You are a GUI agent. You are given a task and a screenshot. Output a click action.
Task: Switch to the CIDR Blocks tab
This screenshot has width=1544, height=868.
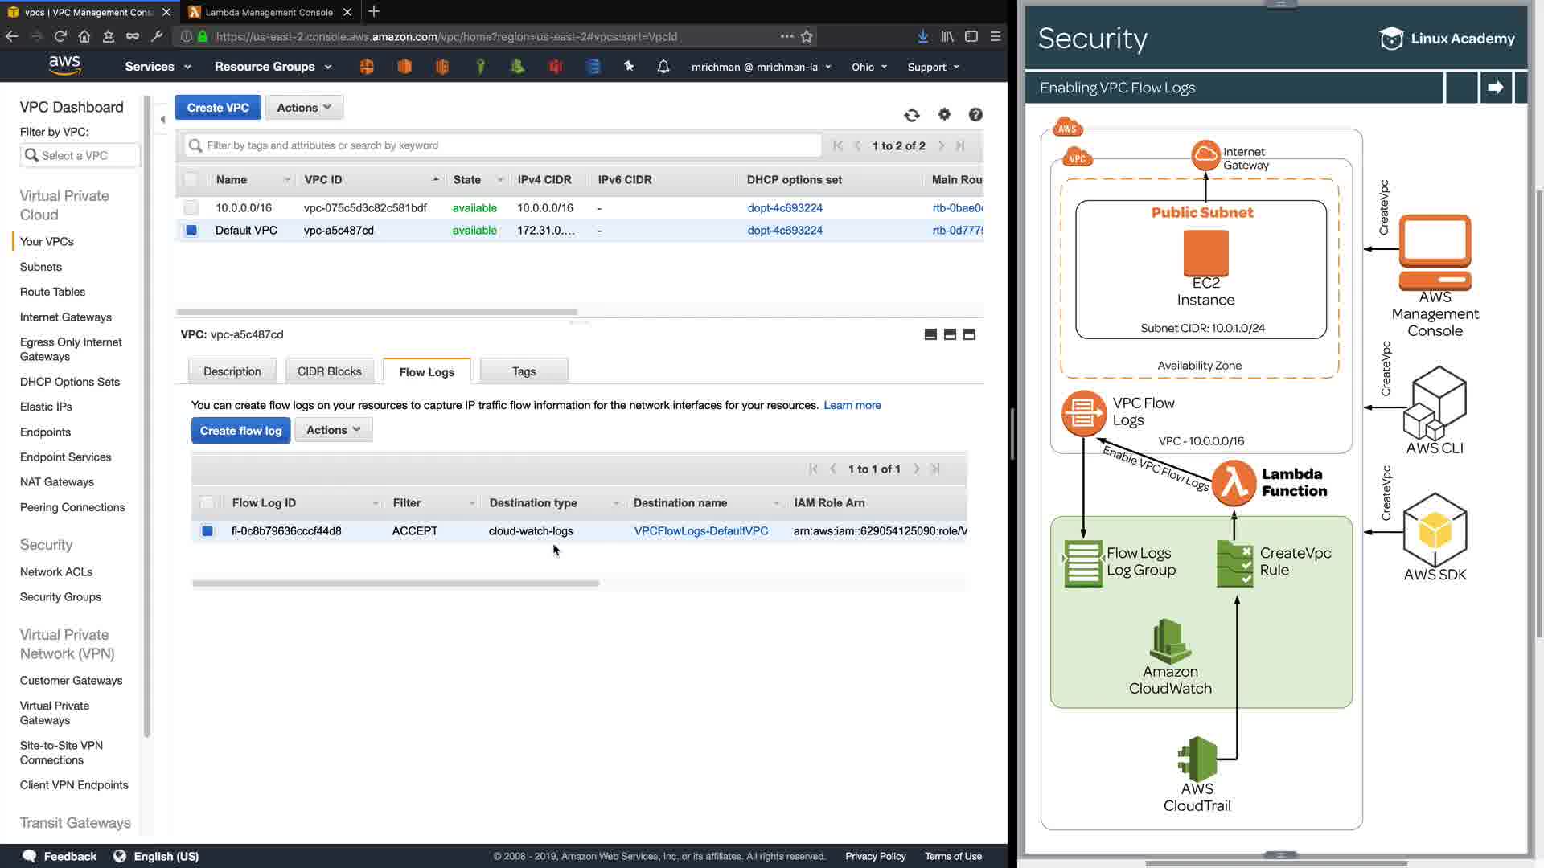point(329,371)
